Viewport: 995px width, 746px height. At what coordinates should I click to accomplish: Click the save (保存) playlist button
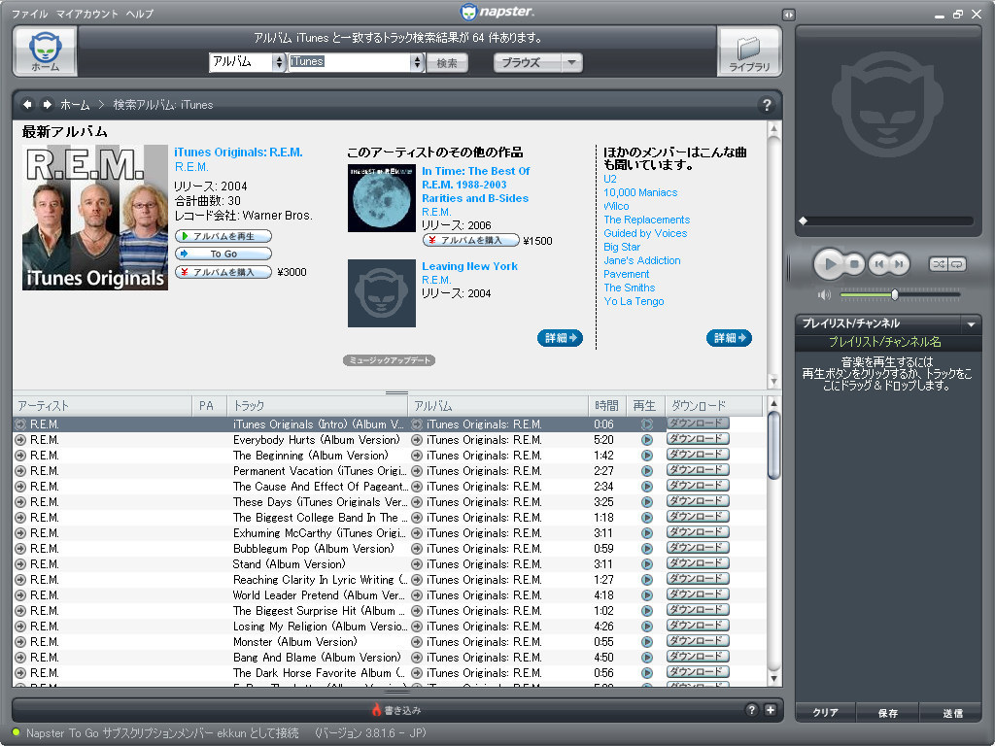click(888, 712)
